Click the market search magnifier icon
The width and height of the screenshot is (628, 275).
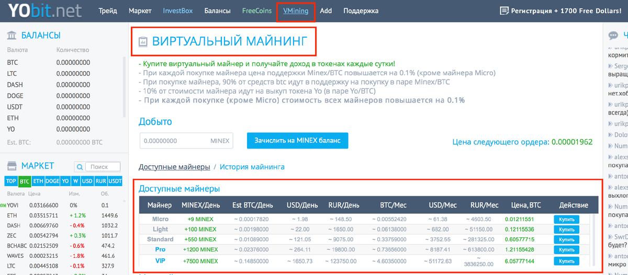coord(80,167)
